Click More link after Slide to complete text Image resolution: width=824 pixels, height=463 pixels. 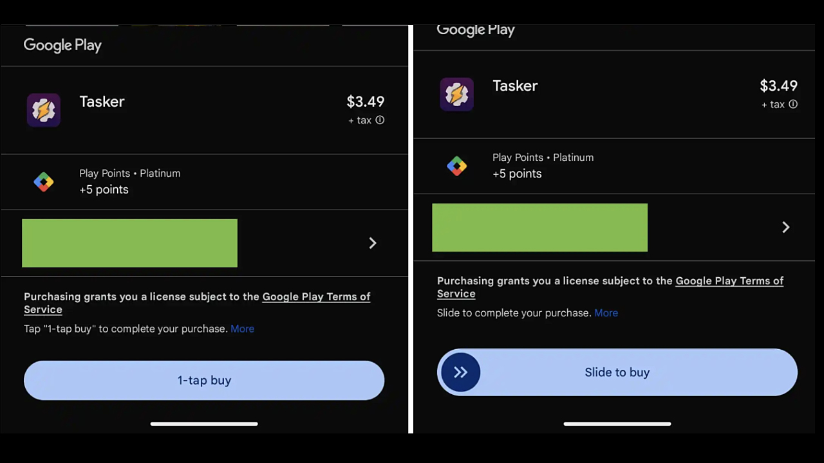coord(606,313)
